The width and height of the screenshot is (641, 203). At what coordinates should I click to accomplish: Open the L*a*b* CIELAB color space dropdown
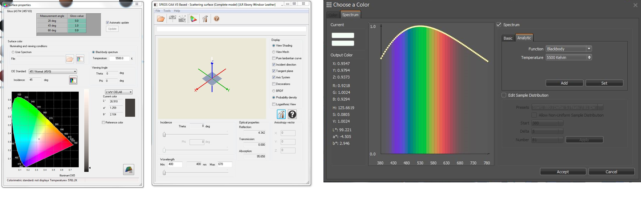click(119, 92)
